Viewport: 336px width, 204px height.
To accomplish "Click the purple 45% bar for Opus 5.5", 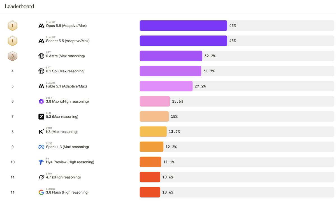I will click(184, 26).
